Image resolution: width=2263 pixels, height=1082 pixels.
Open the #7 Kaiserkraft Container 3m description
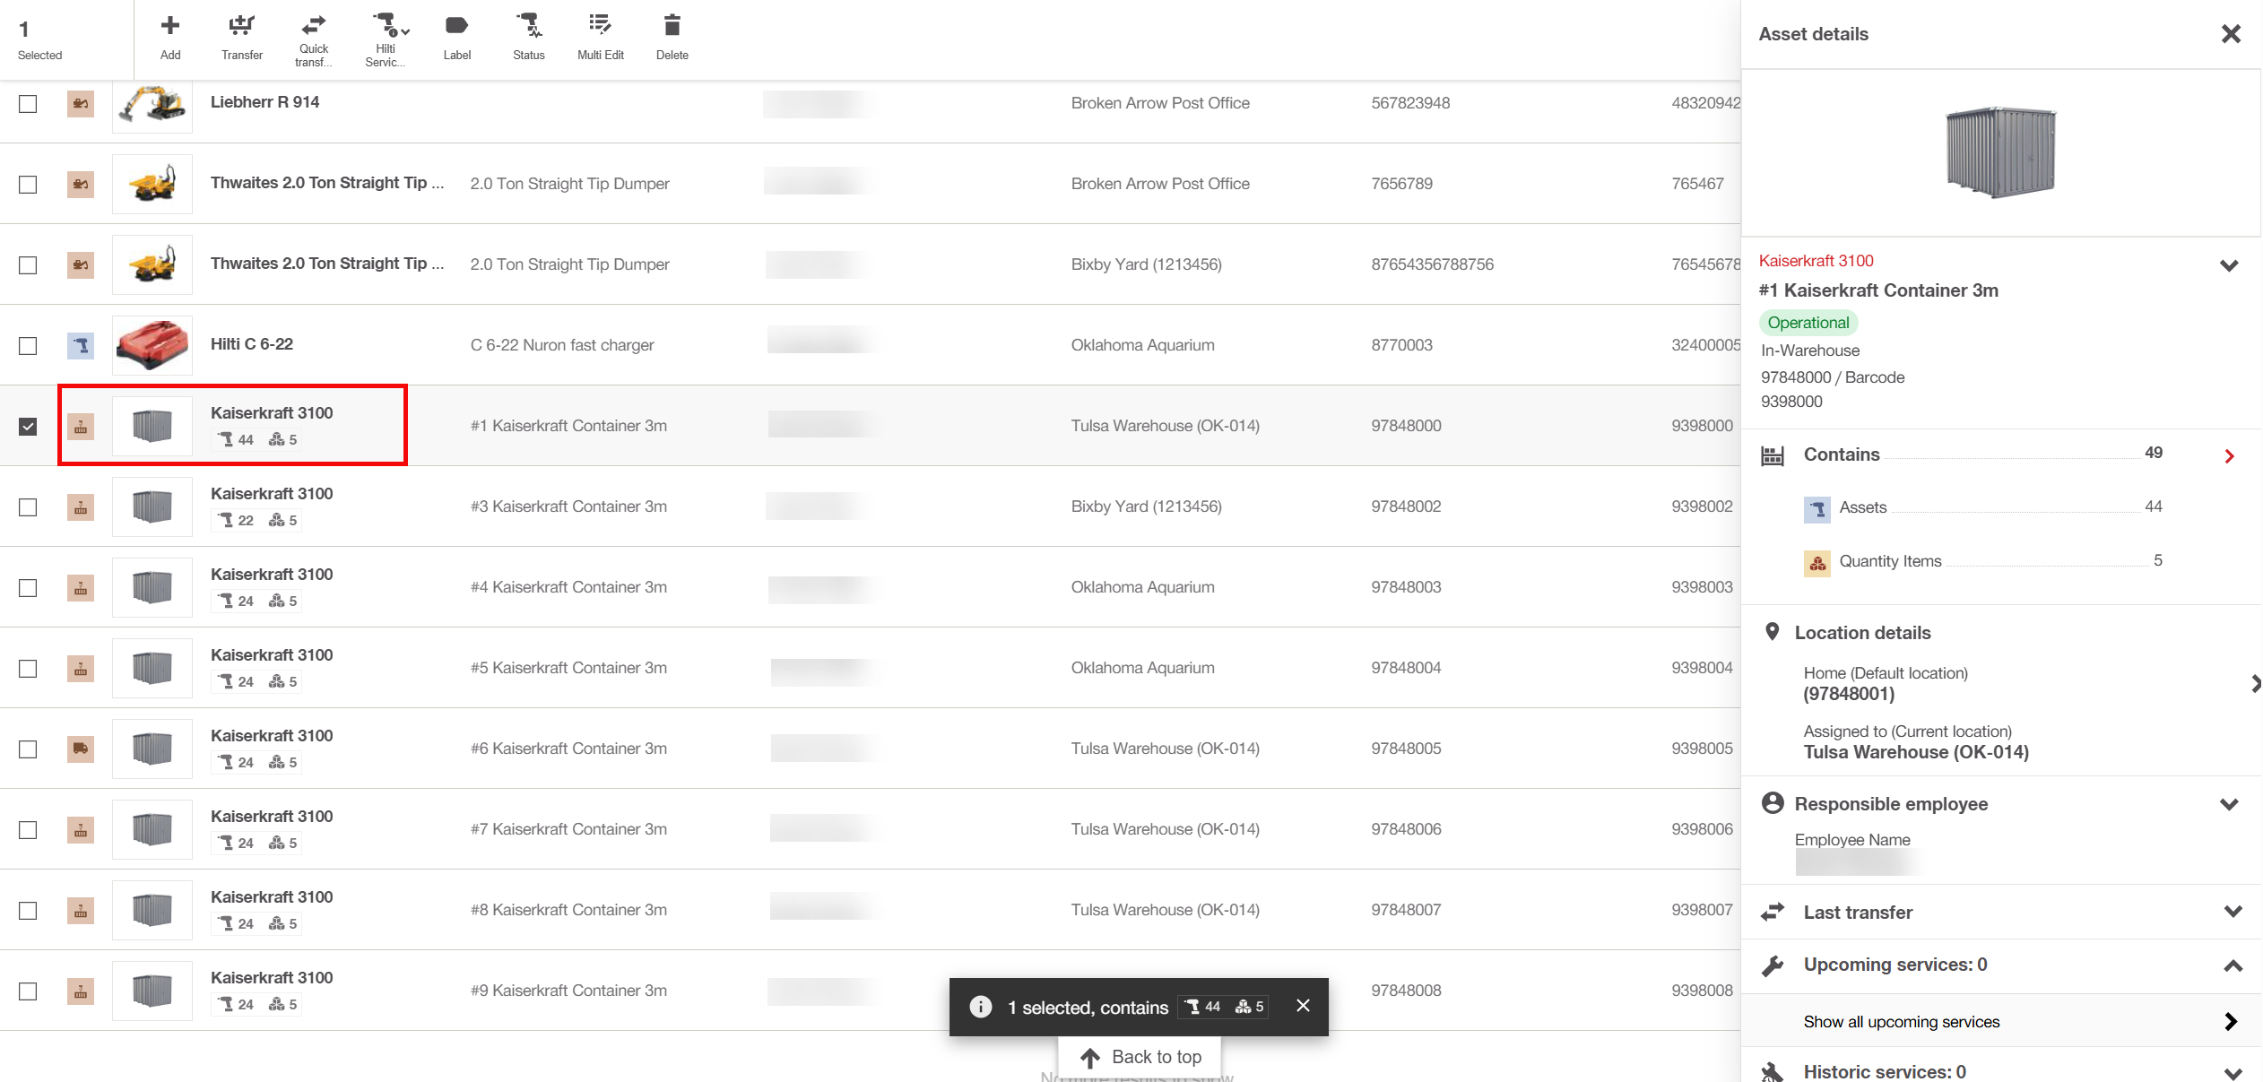point(568,829)
